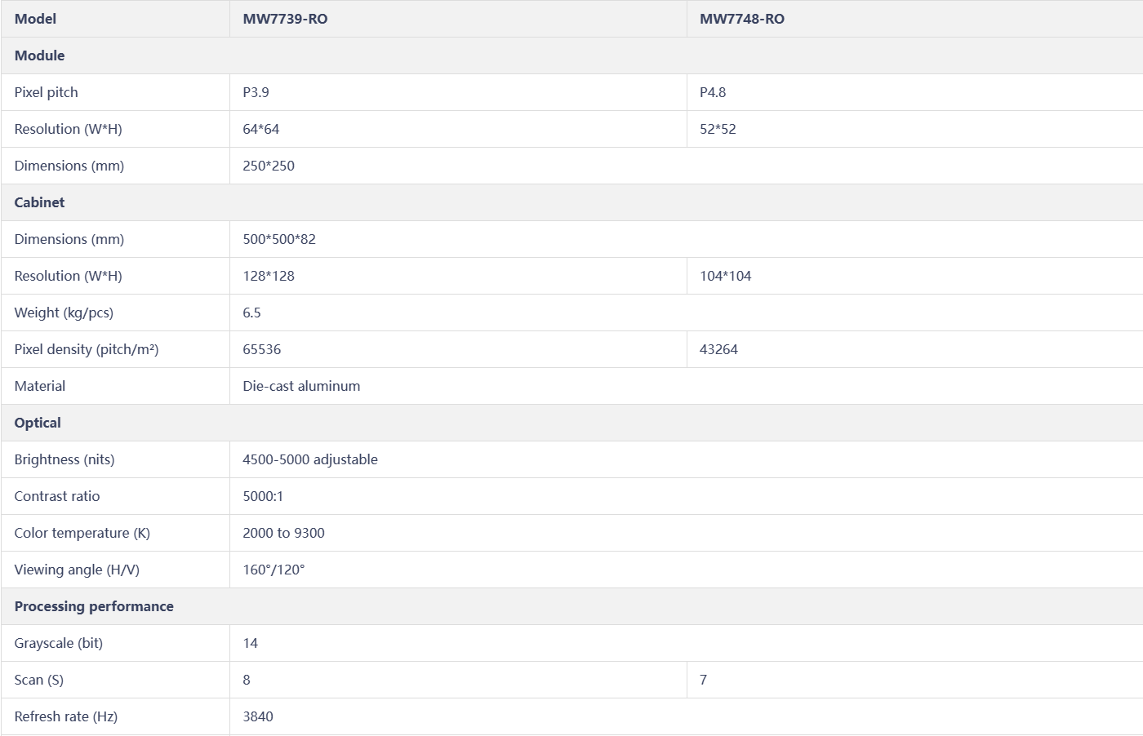Click the Processing performance section heading
This screenshot has width=1143, height=736.
coord(94,606)
